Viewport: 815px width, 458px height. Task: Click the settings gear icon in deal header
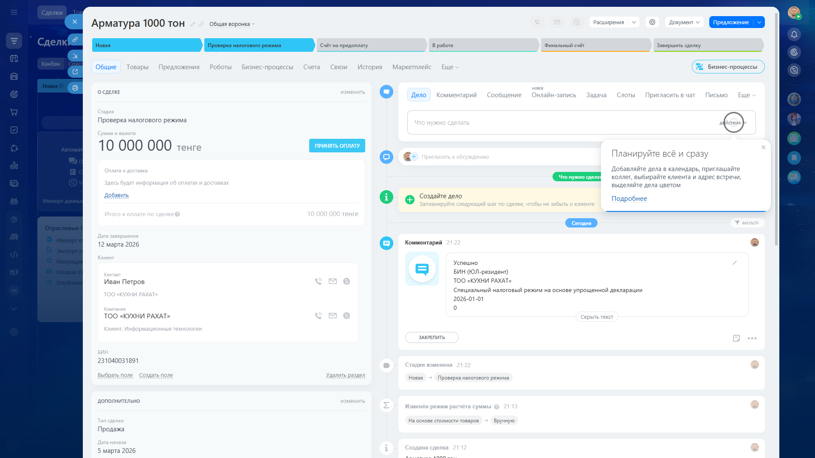652,22
